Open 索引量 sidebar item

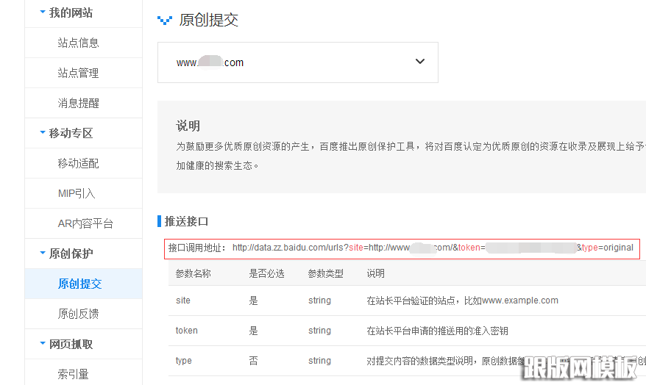(x=73, y=374)
